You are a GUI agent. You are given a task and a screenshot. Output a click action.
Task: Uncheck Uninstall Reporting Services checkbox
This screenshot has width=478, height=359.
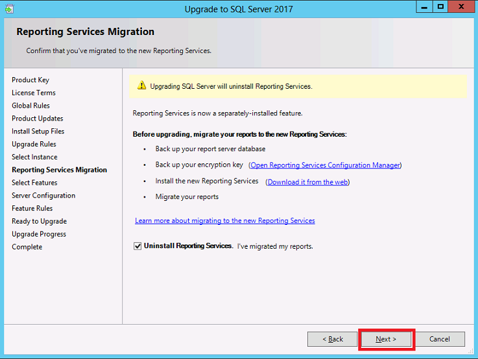click(137, 246)
